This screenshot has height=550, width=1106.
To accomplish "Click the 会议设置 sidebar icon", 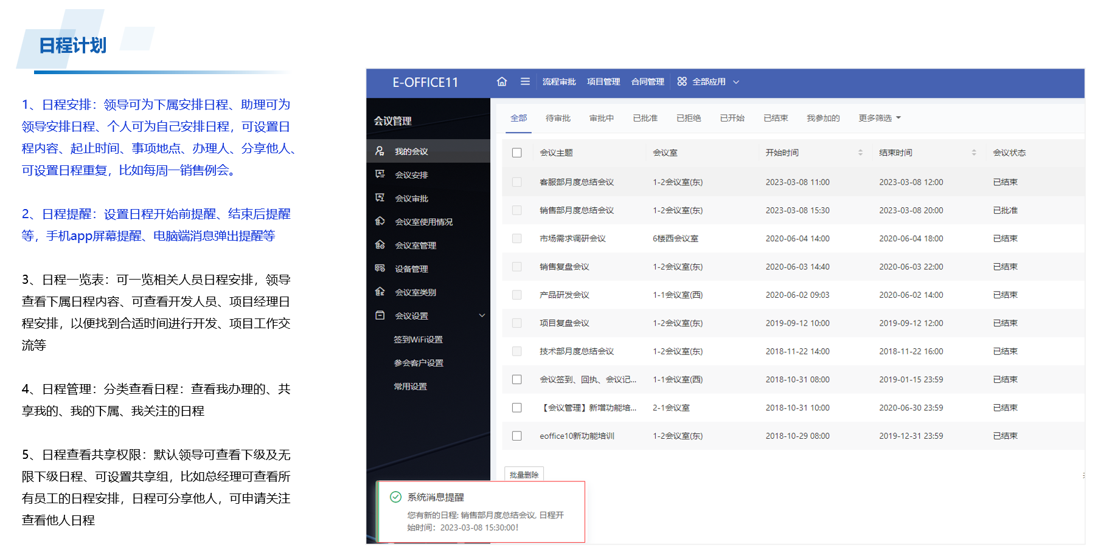I will click(380, 315).
